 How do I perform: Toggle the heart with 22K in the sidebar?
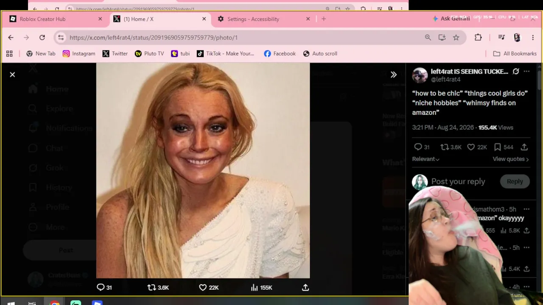point(471,147)
